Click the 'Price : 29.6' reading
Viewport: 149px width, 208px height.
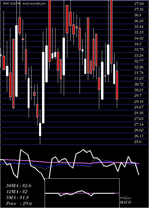coord(19,204)
